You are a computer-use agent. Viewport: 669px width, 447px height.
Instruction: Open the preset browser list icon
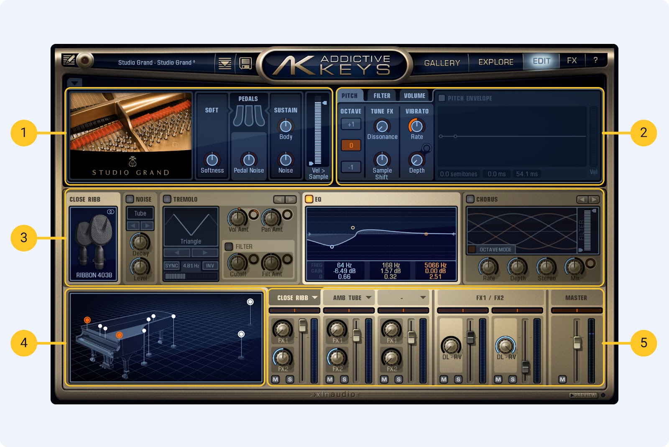pyautogui.click(x=225, y=64)
